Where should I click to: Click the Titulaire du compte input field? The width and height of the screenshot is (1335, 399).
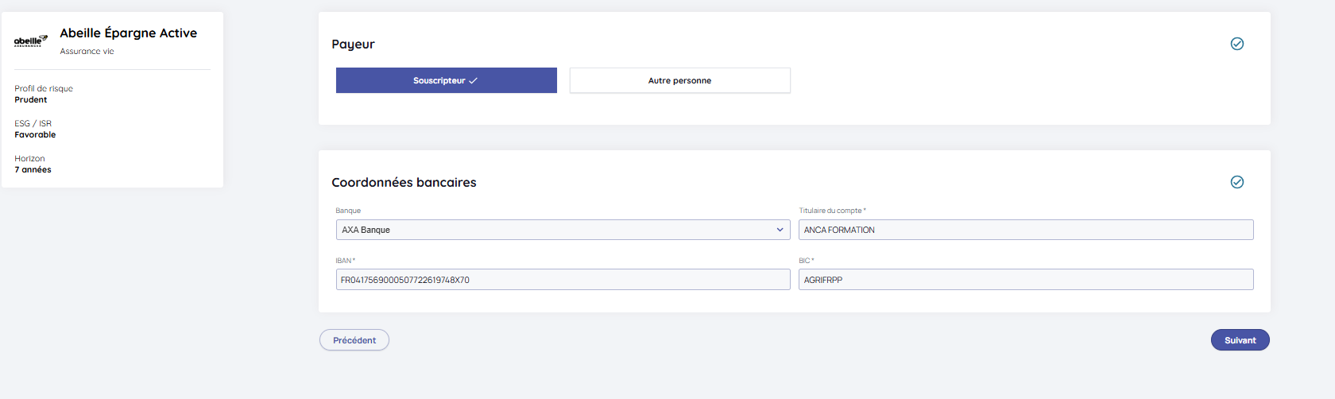coord(1025,230)
